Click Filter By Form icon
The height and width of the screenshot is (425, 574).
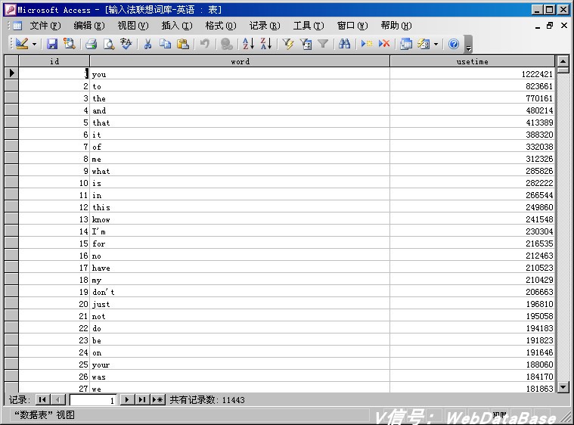306,44
